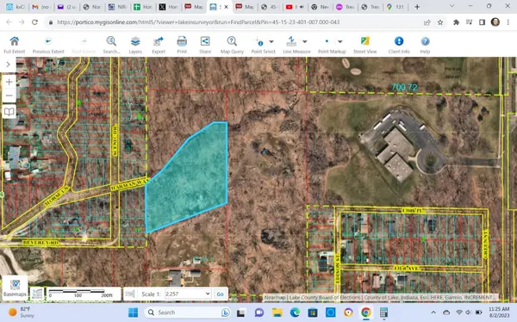Screen dimensions: 517x322
Task: Expand Point Select tool options arrow
Action: pyautogui.click(x=271, y=41)
